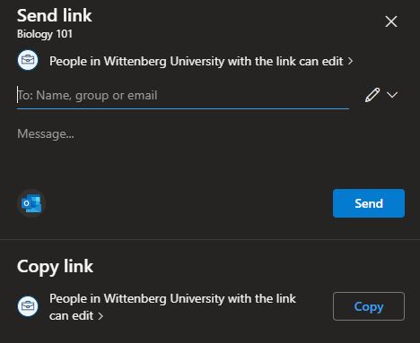Click the 'can edit' text in Copy link section
This screenshot has height=343, width=420.
coord(71,316)
